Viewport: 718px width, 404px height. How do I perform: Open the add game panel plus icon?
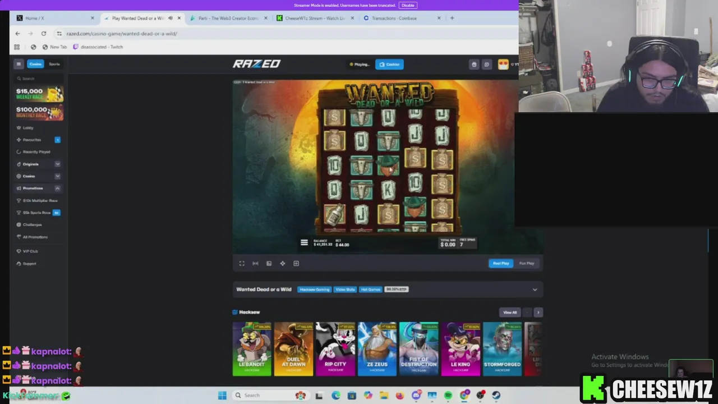pyautogui.click(x=296, y=263)
